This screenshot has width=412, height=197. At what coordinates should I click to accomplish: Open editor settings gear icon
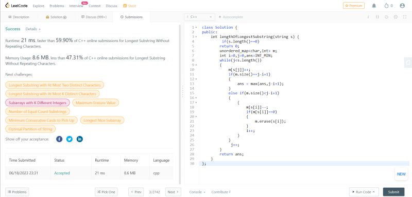396,17
